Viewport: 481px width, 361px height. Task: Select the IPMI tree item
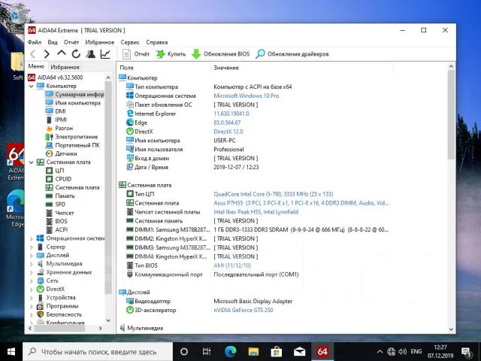56,120
